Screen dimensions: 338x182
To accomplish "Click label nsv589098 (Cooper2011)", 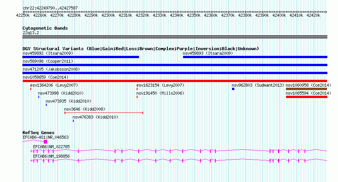I will point(48,61).
